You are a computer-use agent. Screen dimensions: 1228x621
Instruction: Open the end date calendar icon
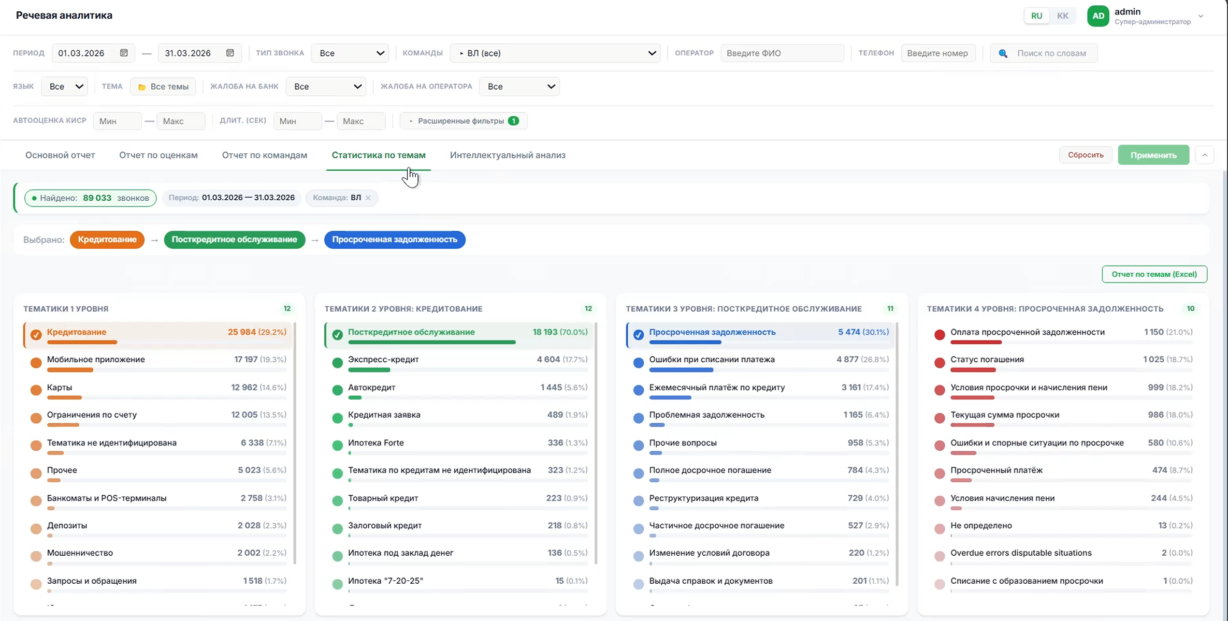pyautogui.click(x=230, y=53)
